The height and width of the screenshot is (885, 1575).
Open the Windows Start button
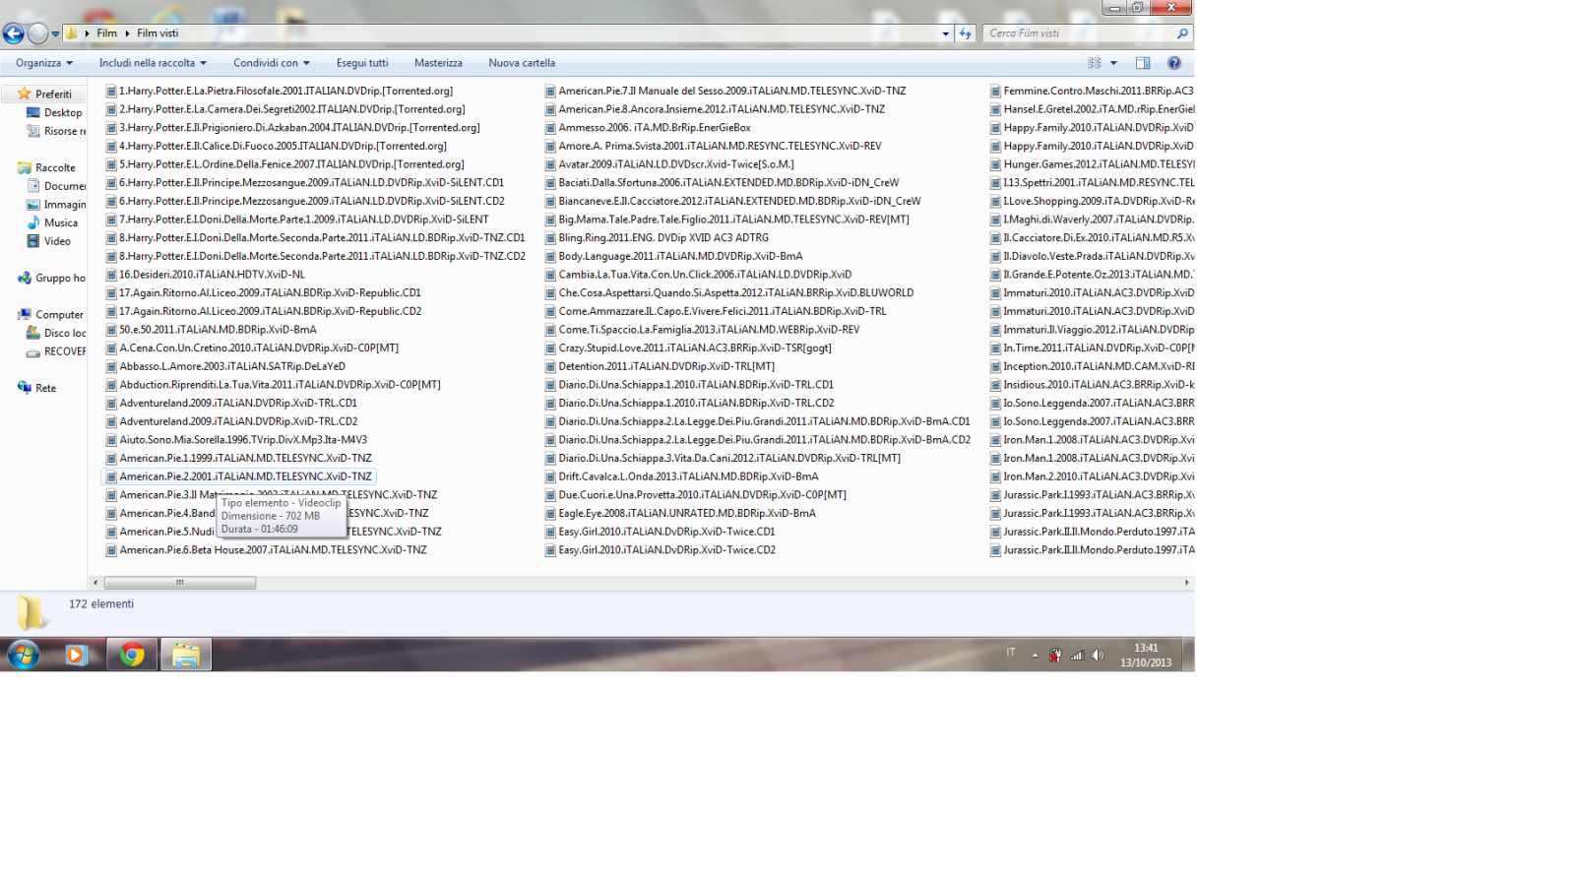click(x=23, y=655)
